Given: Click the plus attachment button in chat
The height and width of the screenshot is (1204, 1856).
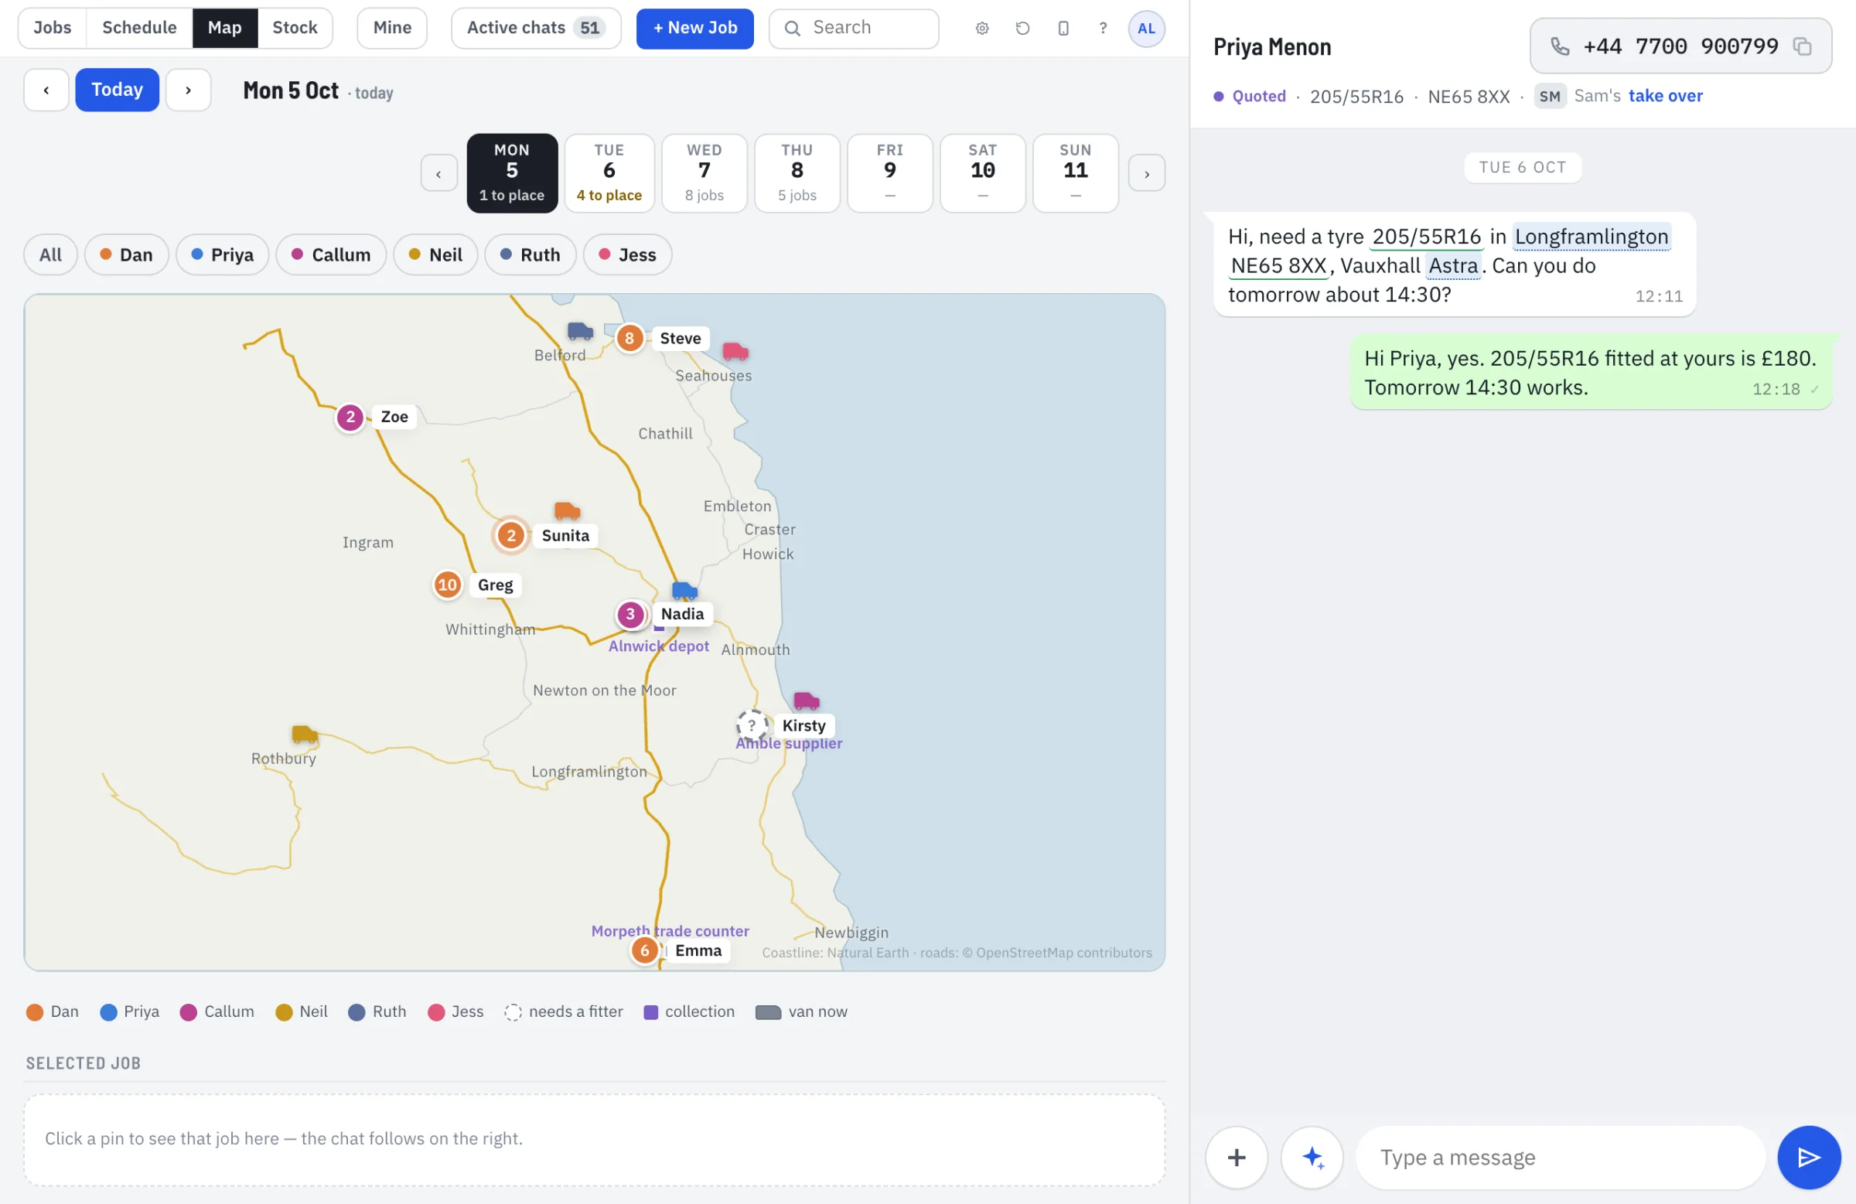Looking at the screenshot, I should pos(1236,1157).
